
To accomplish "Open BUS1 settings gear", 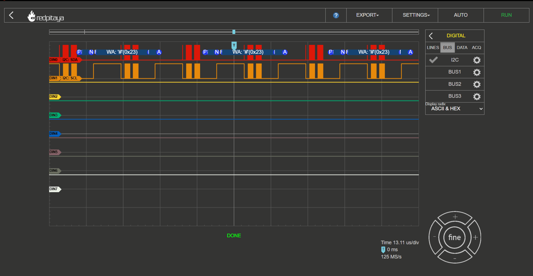I will [x=477, y=72].
